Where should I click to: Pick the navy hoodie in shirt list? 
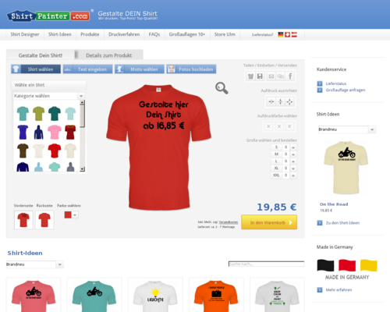click(38, 132)
